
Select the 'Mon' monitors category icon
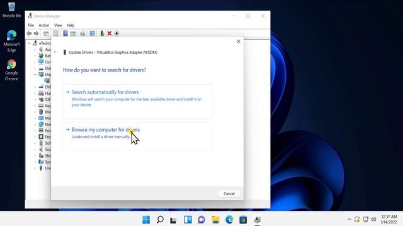[x=41, y=118]
